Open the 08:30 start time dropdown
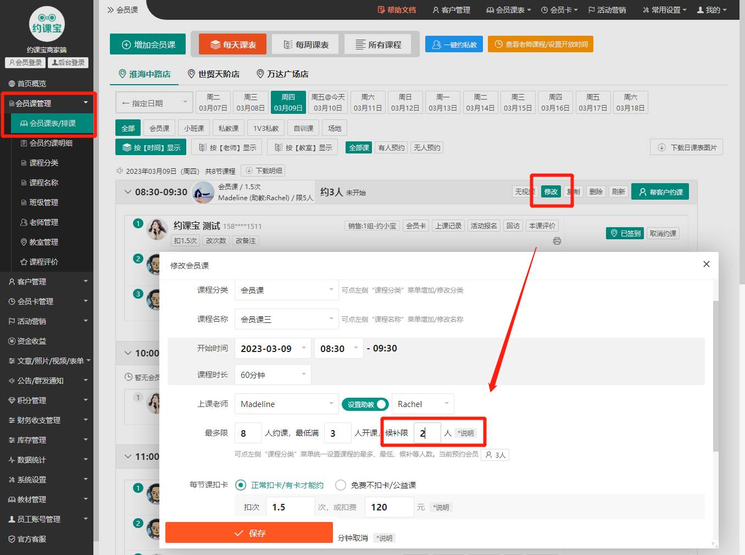Screen dimensions: 745x555 point(338,348)
